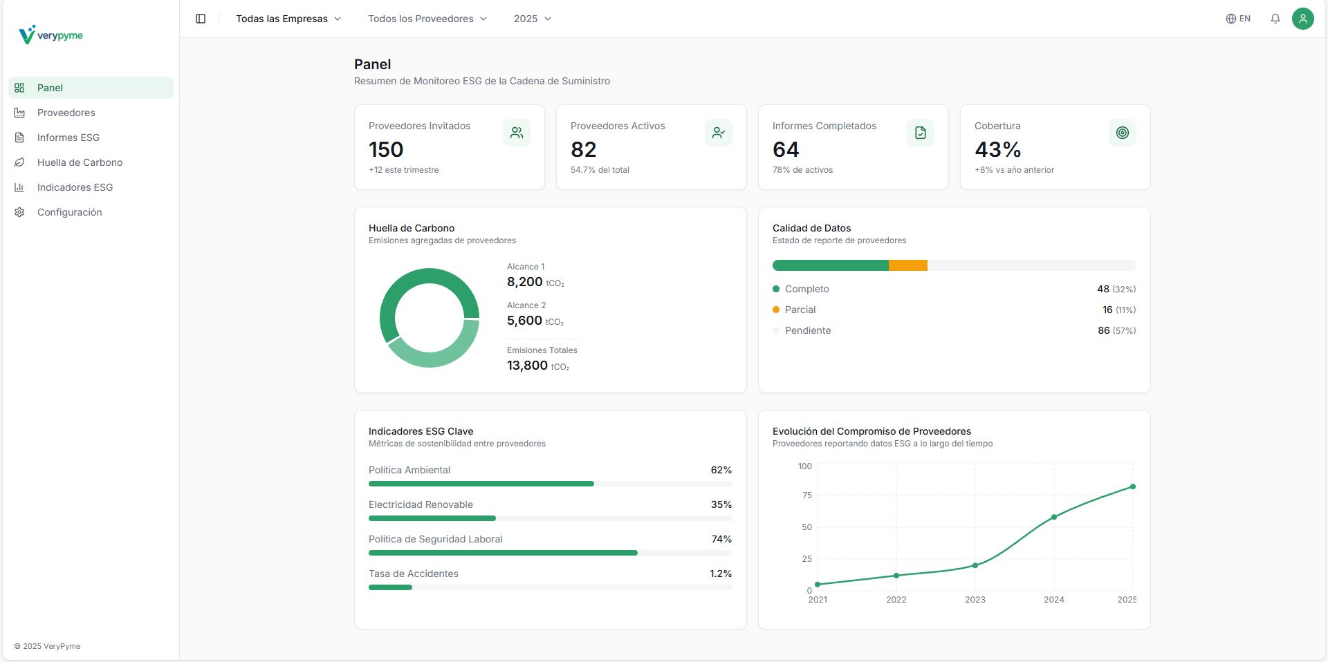Click the Parcial orange status dot
The image size is (1328, 662).
point(776,310)
